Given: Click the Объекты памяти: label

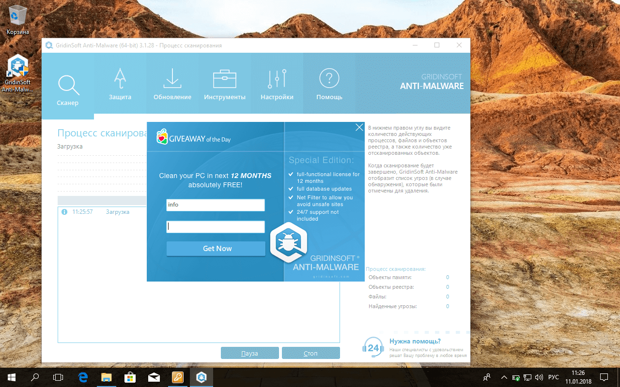Looking at the screenshot, I should click(390, 277).
